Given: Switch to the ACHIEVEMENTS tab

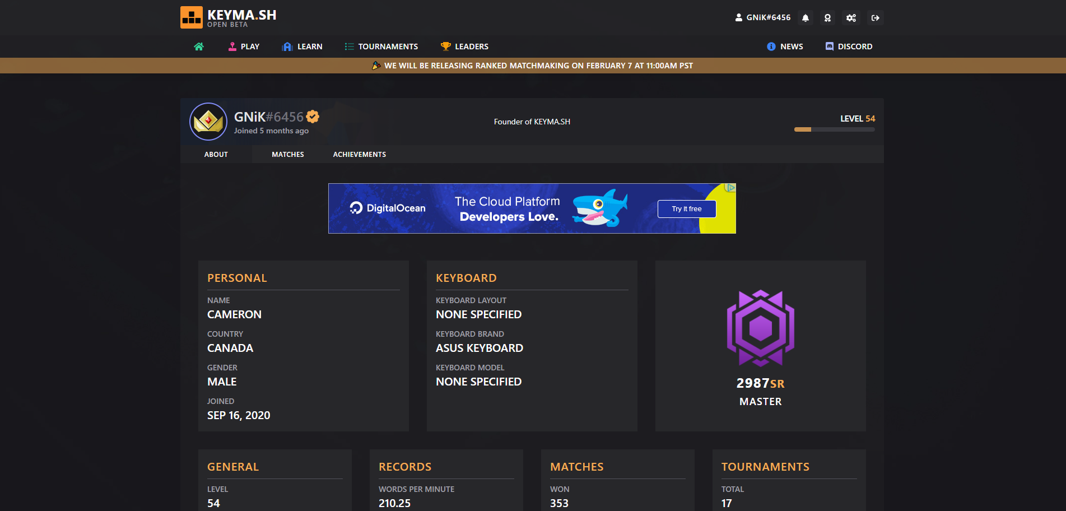Looking at the screenshot, I should coord(360,154).
